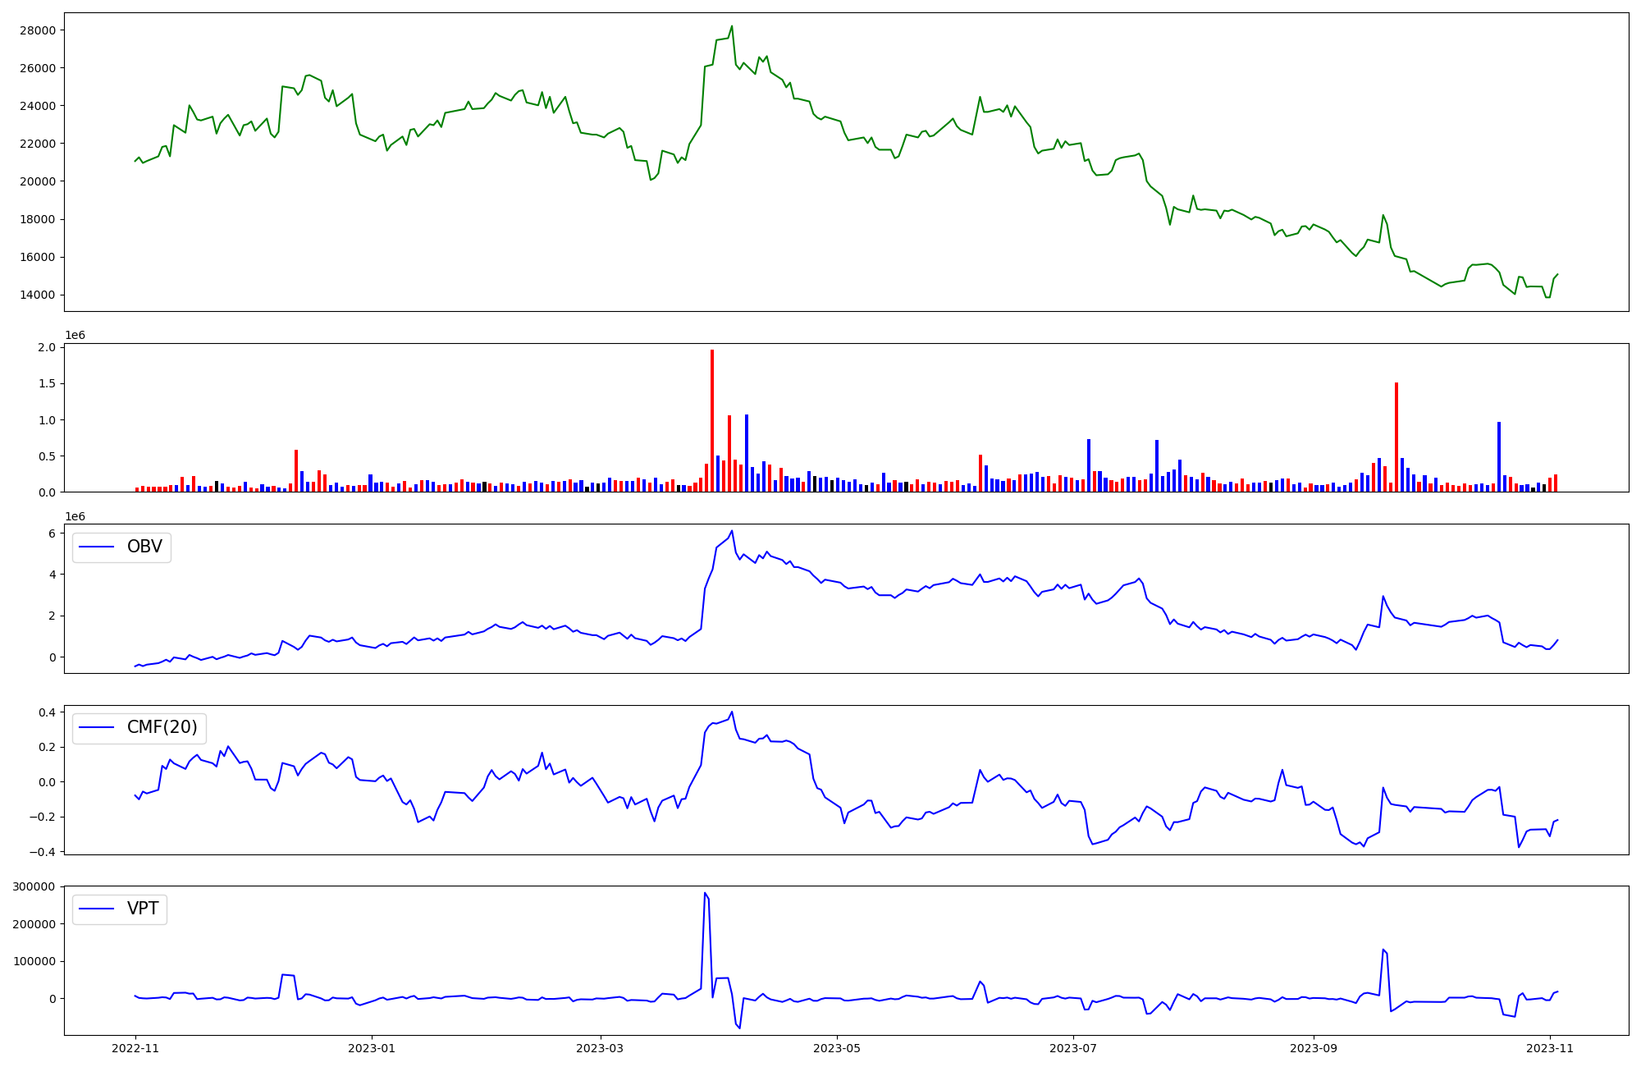Click the 2022-11 x-axis date label
The image size is (1641, 1067).
(x=135, y=1048)
